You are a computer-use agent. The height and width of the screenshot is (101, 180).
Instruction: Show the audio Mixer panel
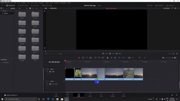pos(150,5)
